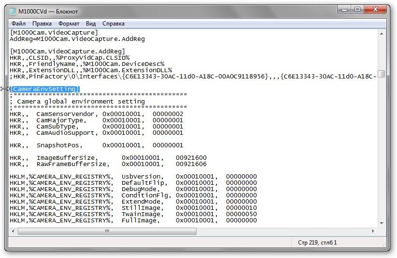Minimize the Notepad window

(343, 9)
